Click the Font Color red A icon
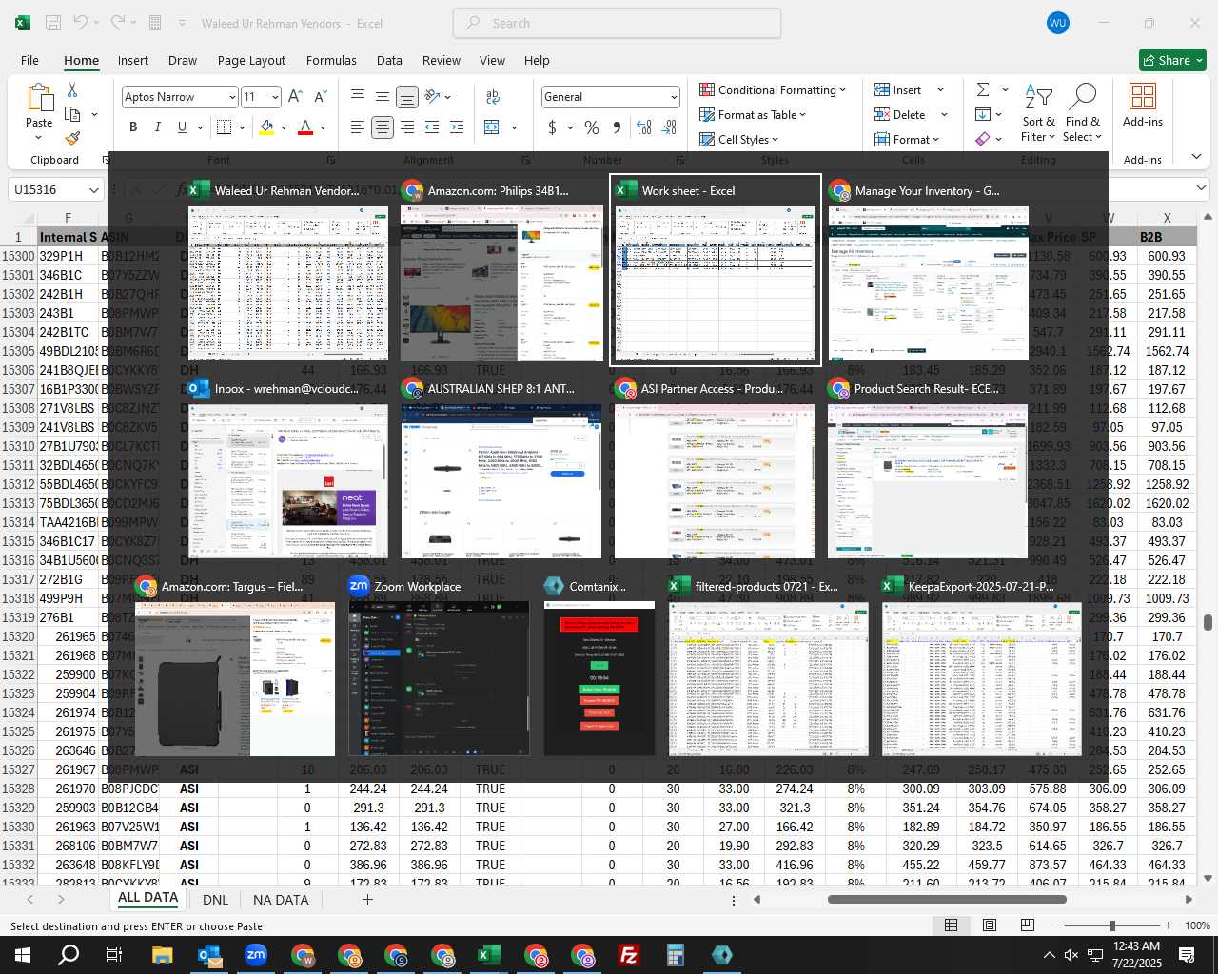 coord(305,127)
